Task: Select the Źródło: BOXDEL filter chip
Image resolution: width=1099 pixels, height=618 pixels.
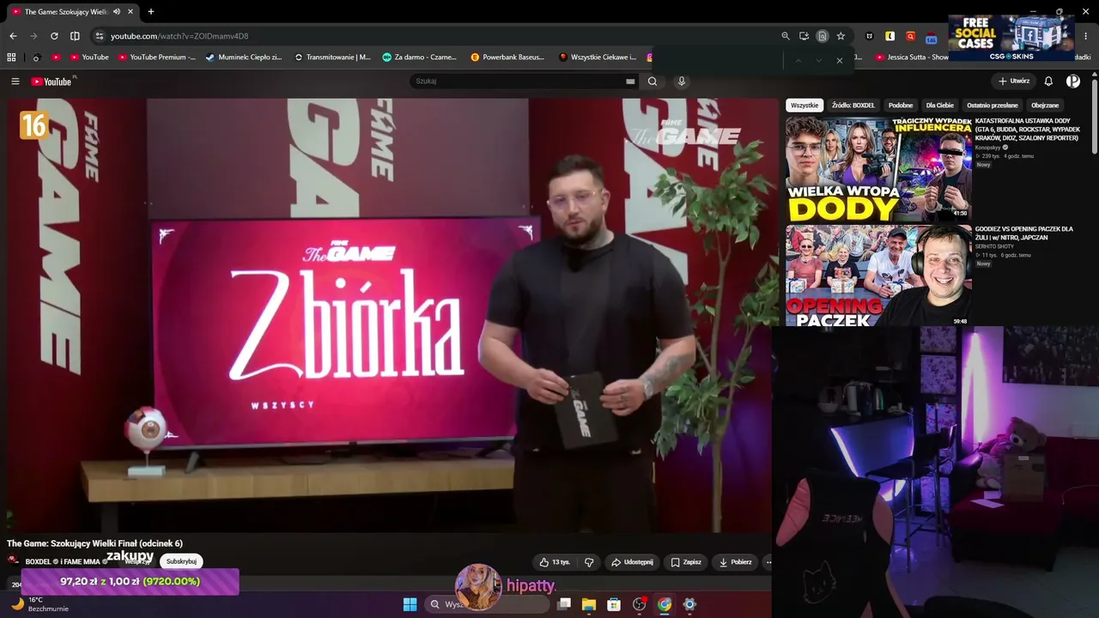Action: click(x=853, y=106)
